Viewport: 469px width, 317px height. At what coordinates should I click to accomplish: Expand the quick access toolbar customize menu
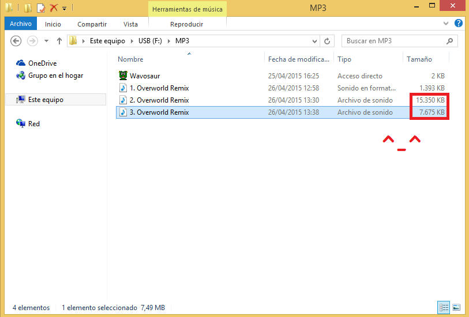tap(64, 8)
